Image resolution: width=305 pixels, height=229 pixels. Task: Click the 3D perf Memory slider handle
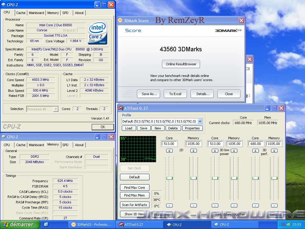(274, 178)
